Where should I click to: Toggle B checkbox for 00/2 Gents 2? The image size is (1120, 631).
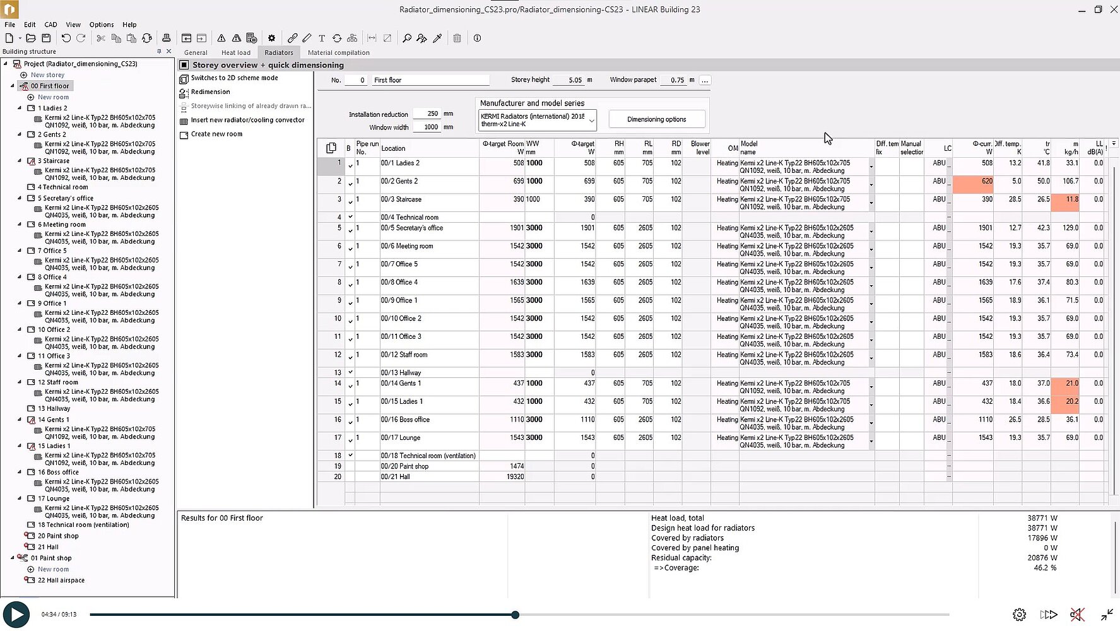[x=350, y=185]
